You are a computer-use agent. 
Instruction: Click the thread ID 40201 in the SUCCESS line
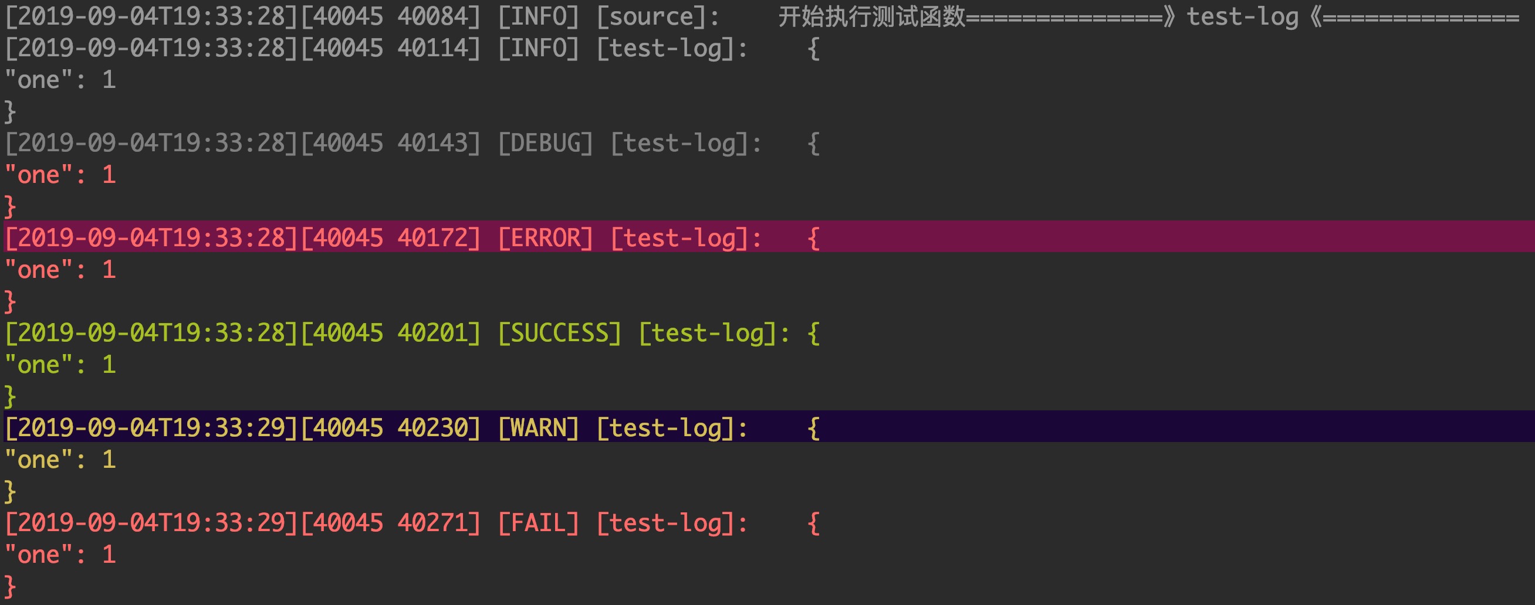pos(438,333)
